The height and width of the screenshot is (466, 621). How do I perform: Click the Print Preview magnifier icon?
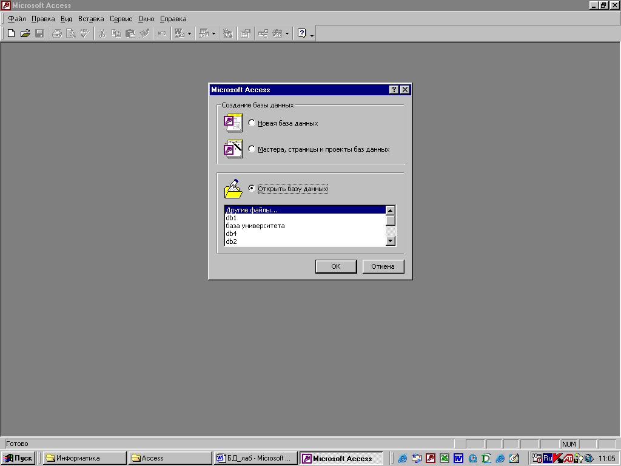click(71, 34)
